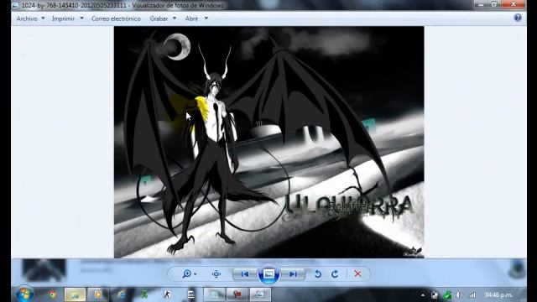Click Correo electrónico in the toolbar
The height and width of the screenshot is (302, 537).
116,18
